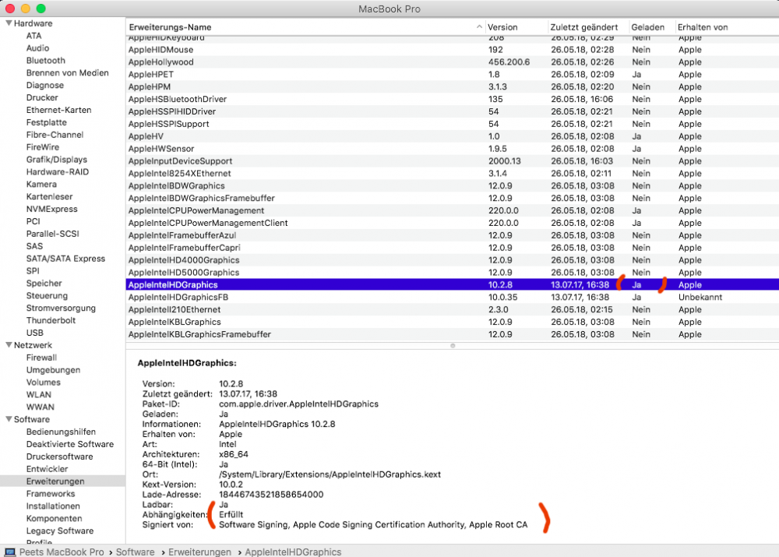Select the AppleHWSensor row
This screenshot has height=557, width=779.
point(452,149)
